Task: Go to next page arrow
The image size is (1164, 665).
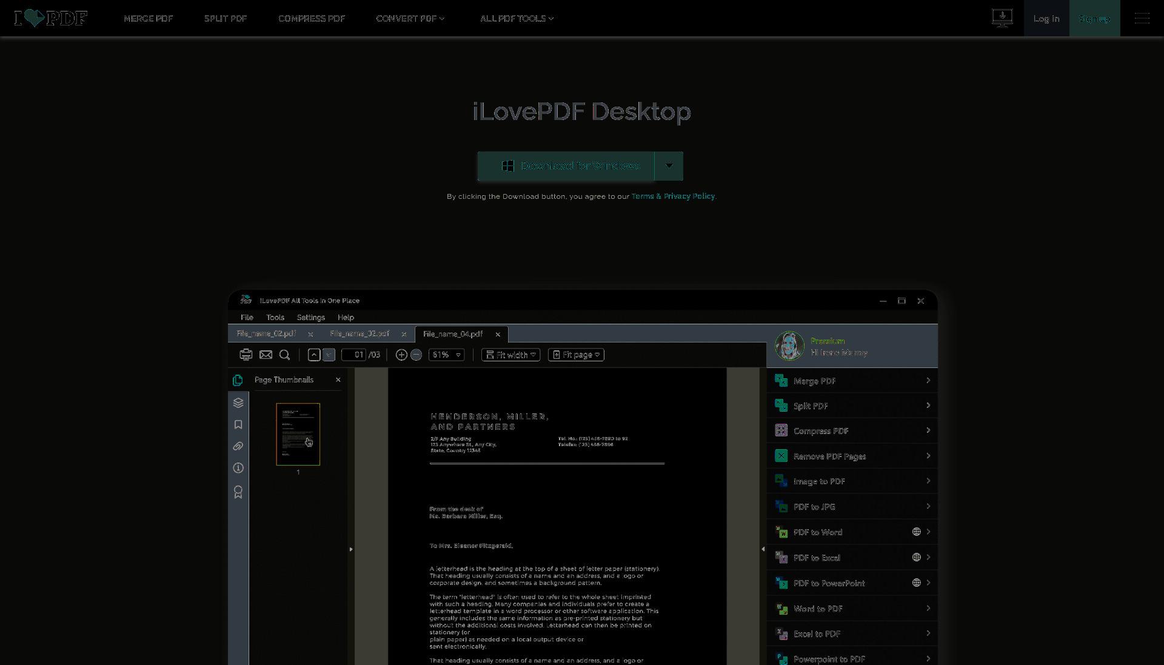Action: tap(329, 355)
